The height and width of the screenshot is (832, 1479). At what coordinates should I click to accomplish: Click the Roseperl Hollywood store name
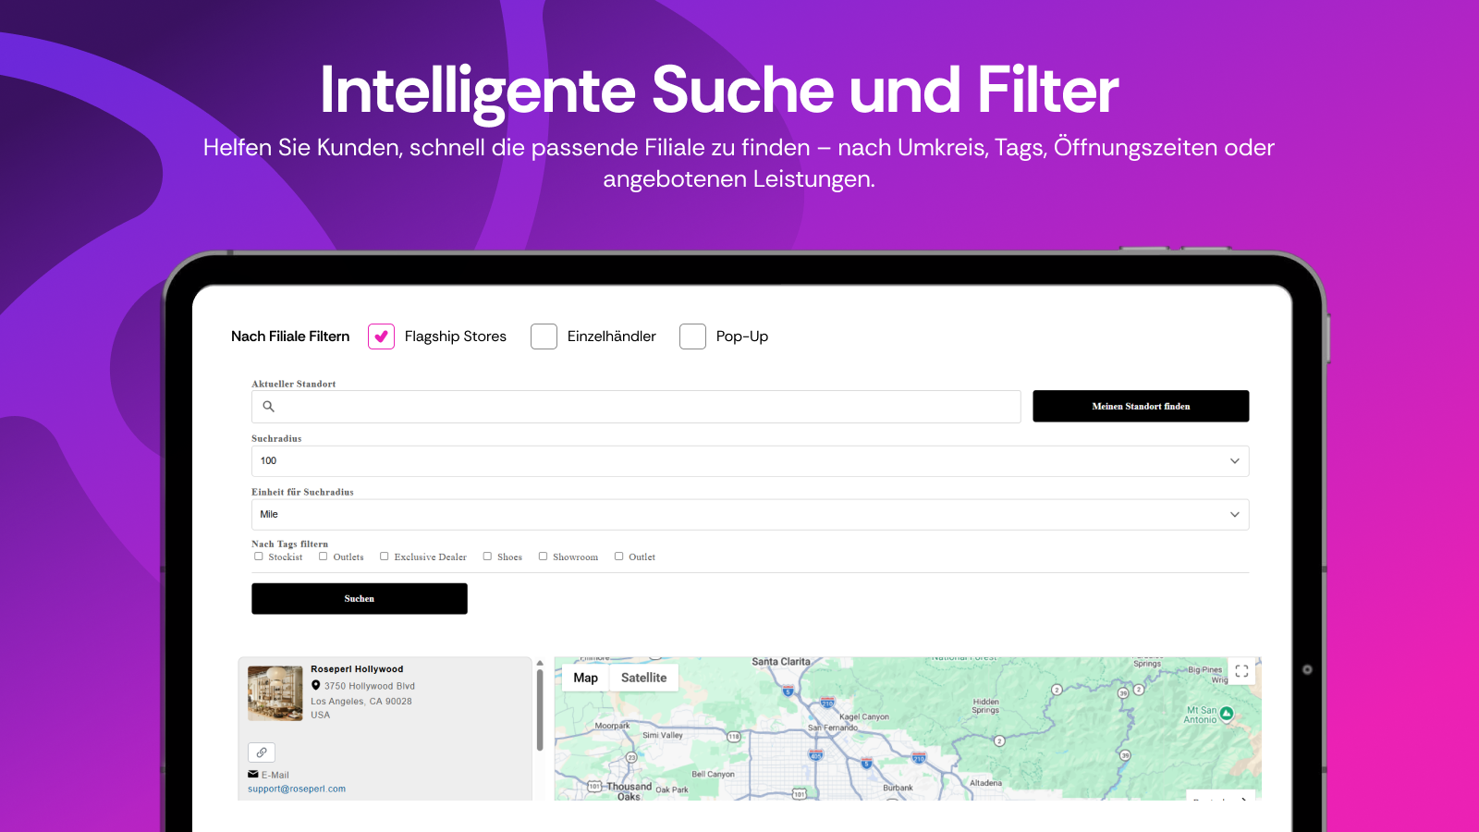(357, 669)
